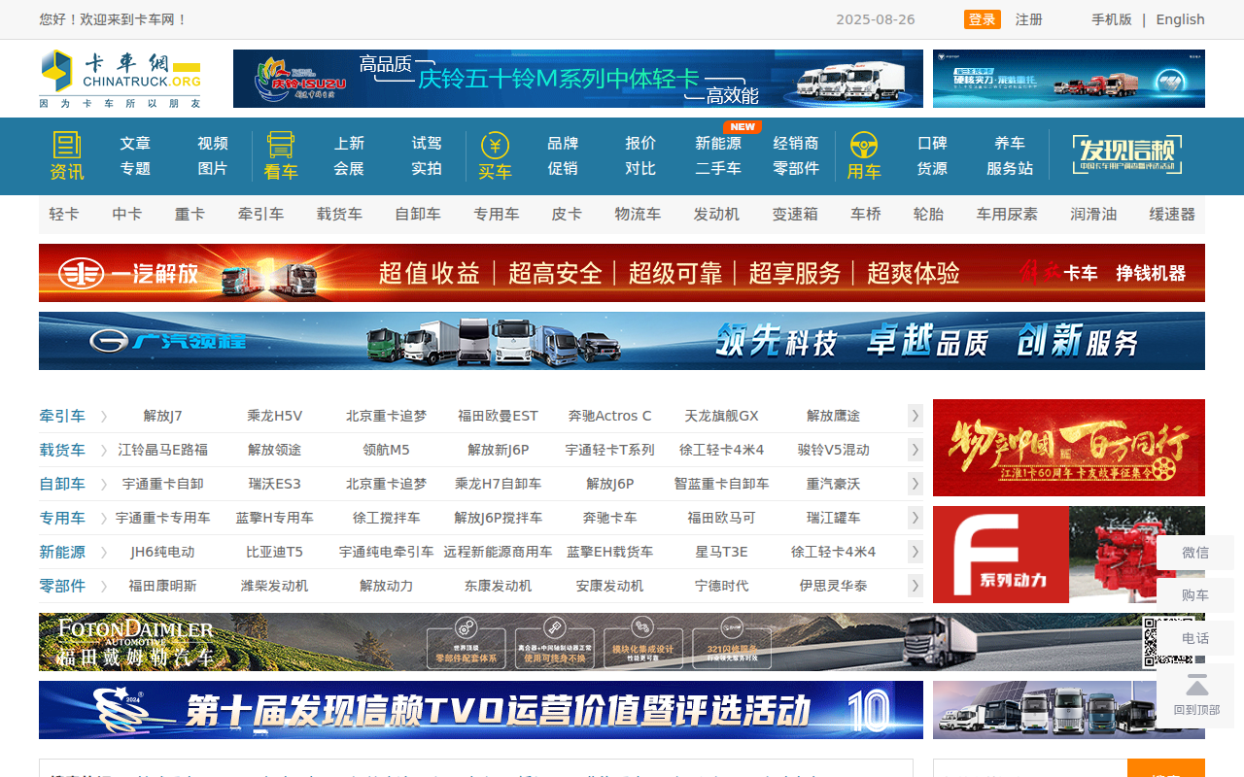Screen dimensions: 1244x777
Task: Click the 星马T3E link
Action: pos(721,552)
